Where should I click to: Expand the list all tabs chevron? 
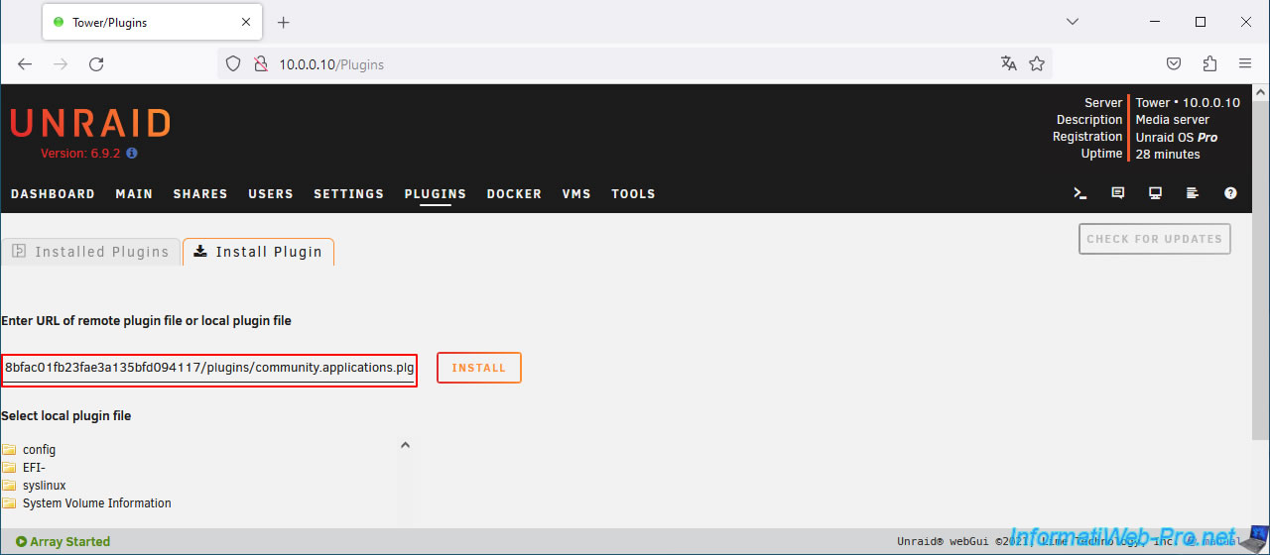pos(1072,22)
